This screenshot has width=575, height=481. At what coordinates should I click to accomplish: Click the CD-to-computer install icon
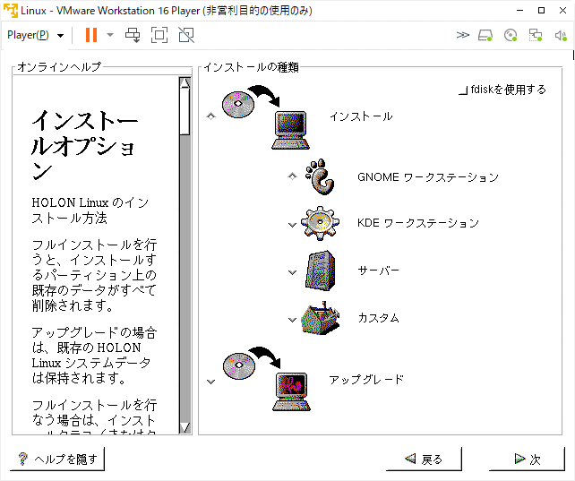coord(267,117)
